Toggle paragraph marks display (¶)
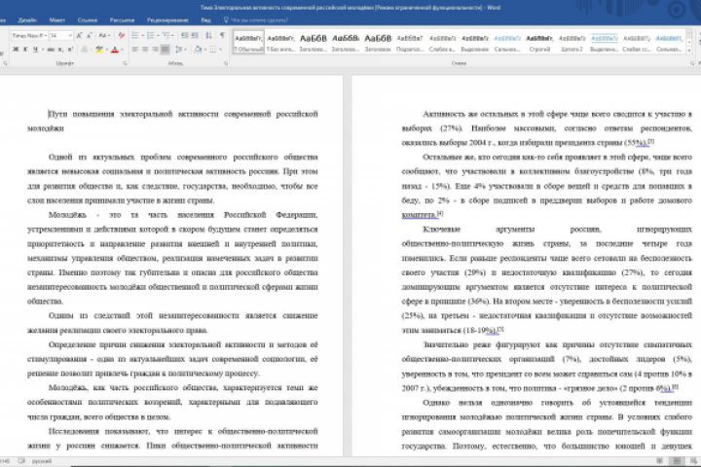 (222, 35)
